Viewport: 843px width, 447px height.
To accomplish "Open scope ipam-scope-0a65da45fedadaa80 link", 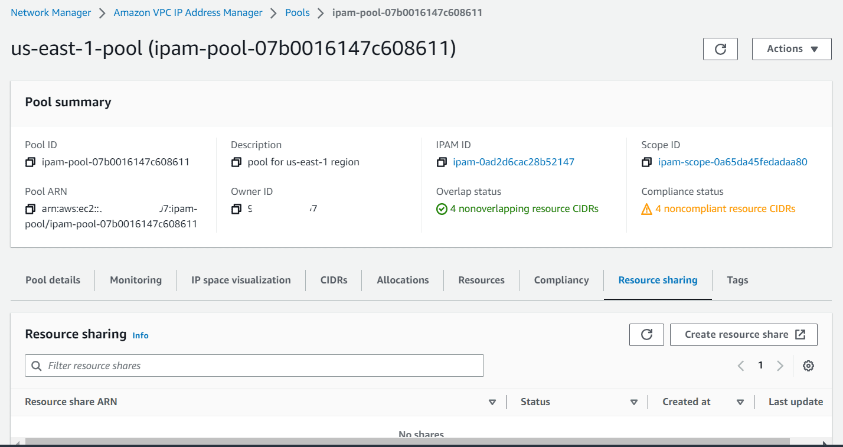I will click(733, 162).
